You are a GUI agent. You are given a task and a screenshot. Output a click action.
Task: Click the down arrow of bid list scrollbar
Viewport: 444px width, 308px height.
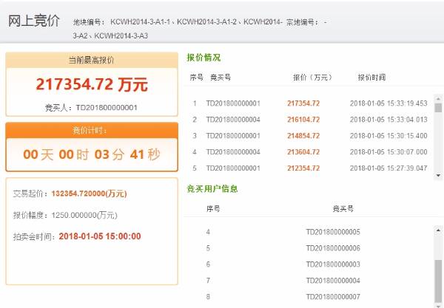438,175
